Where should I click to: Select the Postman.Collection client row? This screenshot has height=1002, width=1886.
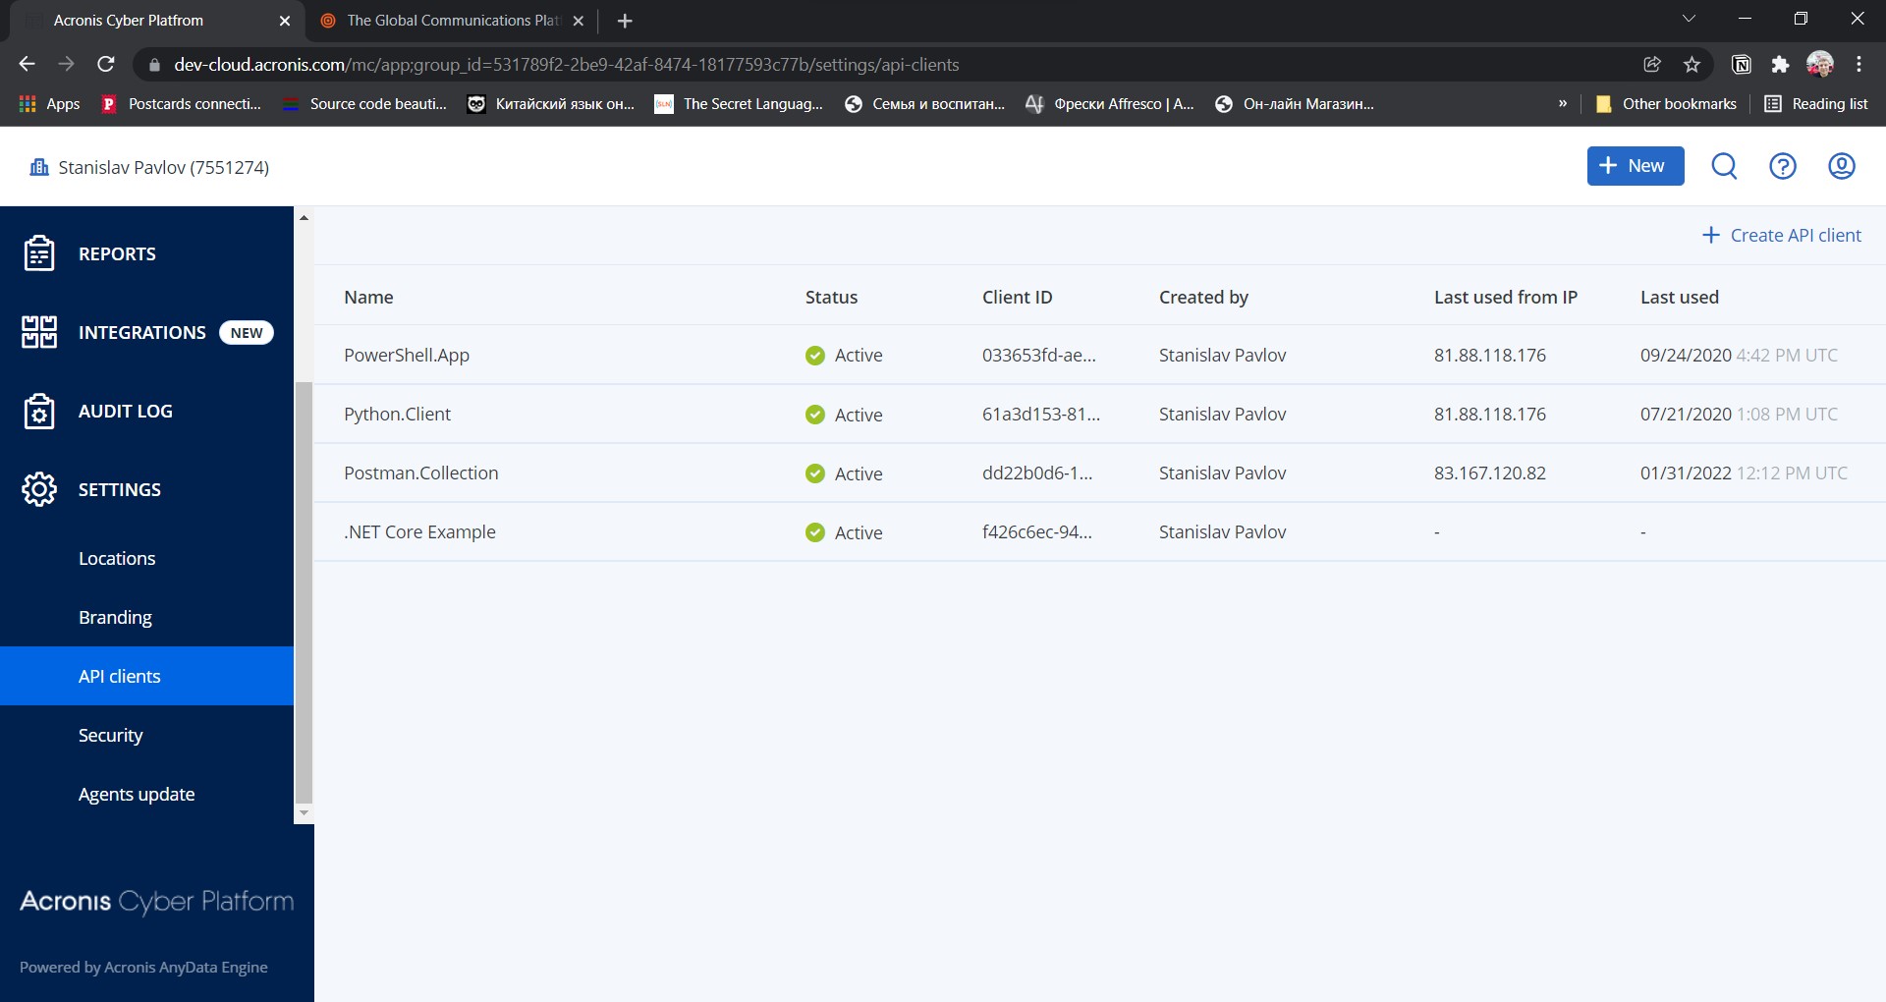click(x=1100, y=473)
